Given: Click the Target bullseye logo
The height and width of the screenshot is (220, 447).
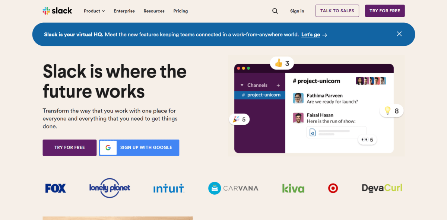Looking at the screenshot, I should tap(333, 188).
